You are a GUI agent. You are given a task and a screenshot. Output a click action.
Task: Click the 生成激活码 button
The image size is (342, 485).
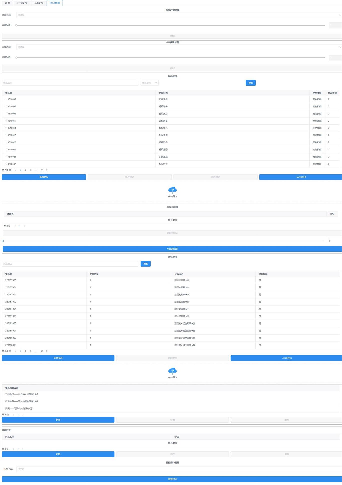[x=172, y=249]
